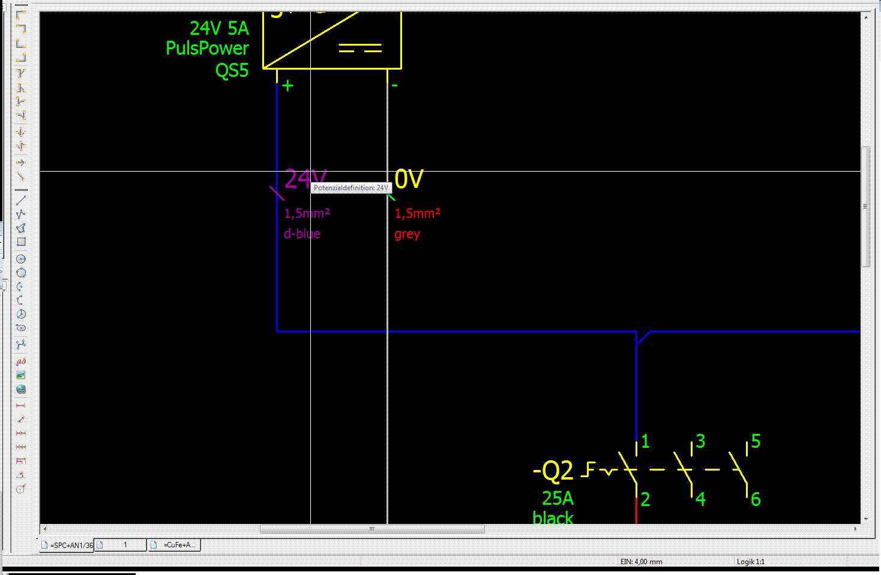This screenshot has height=575, width=881.
Task: Switch to the =CuFe+A... page tab
Action: [174, 545]
